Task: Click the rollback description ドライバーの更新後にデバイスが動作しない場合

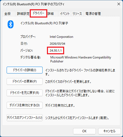Action: 80,93
